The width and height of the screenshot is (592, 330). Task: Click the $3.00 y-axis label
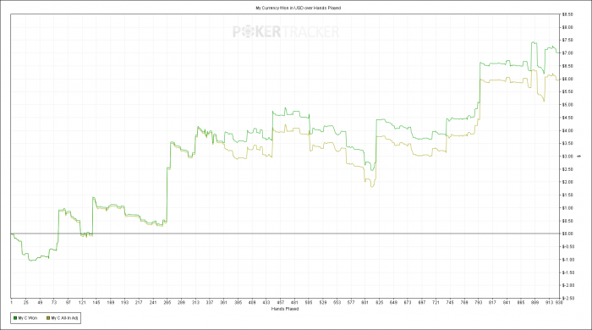[567, 157]
